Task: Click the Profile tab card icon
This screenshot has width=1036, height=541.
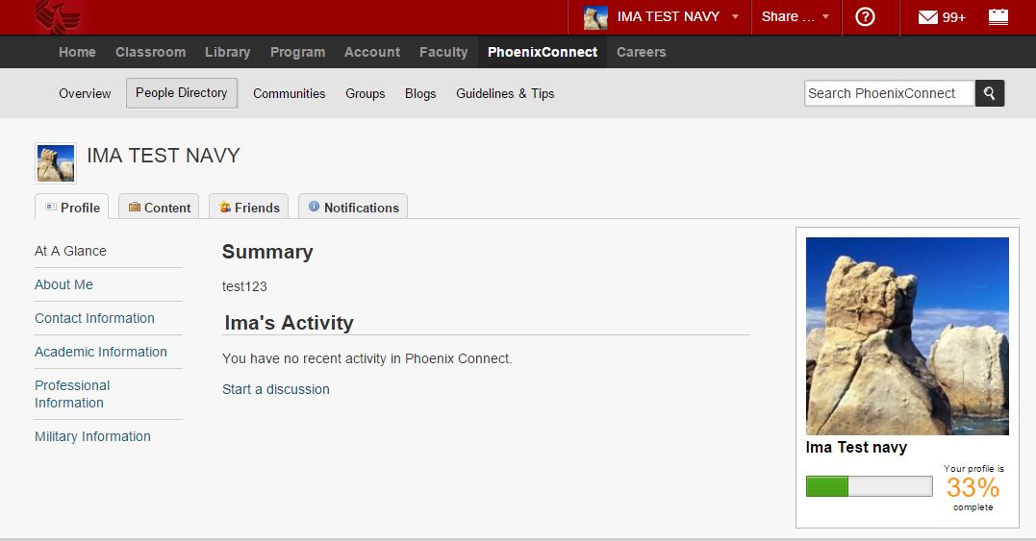Action: (x=50, y=208)
